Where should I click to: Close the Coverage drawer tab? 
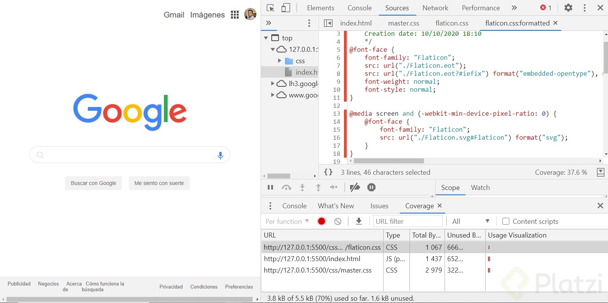(x=440, y=206)
